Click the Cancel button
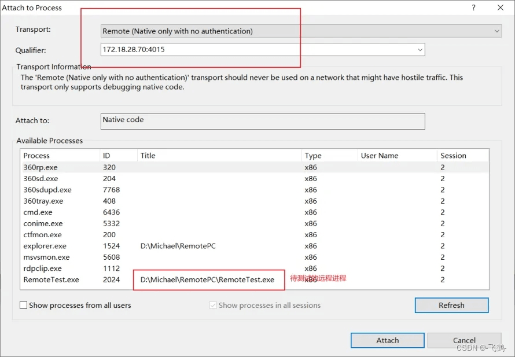515x357 pixels. click(464, 340)
